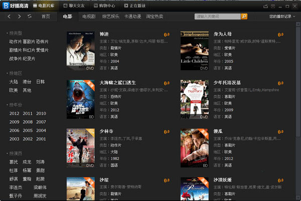Viewport: 301px width, 201px height.
Task: Open the 大海啸之鲨口逃生 movie poster
Action: pos(81,102)
